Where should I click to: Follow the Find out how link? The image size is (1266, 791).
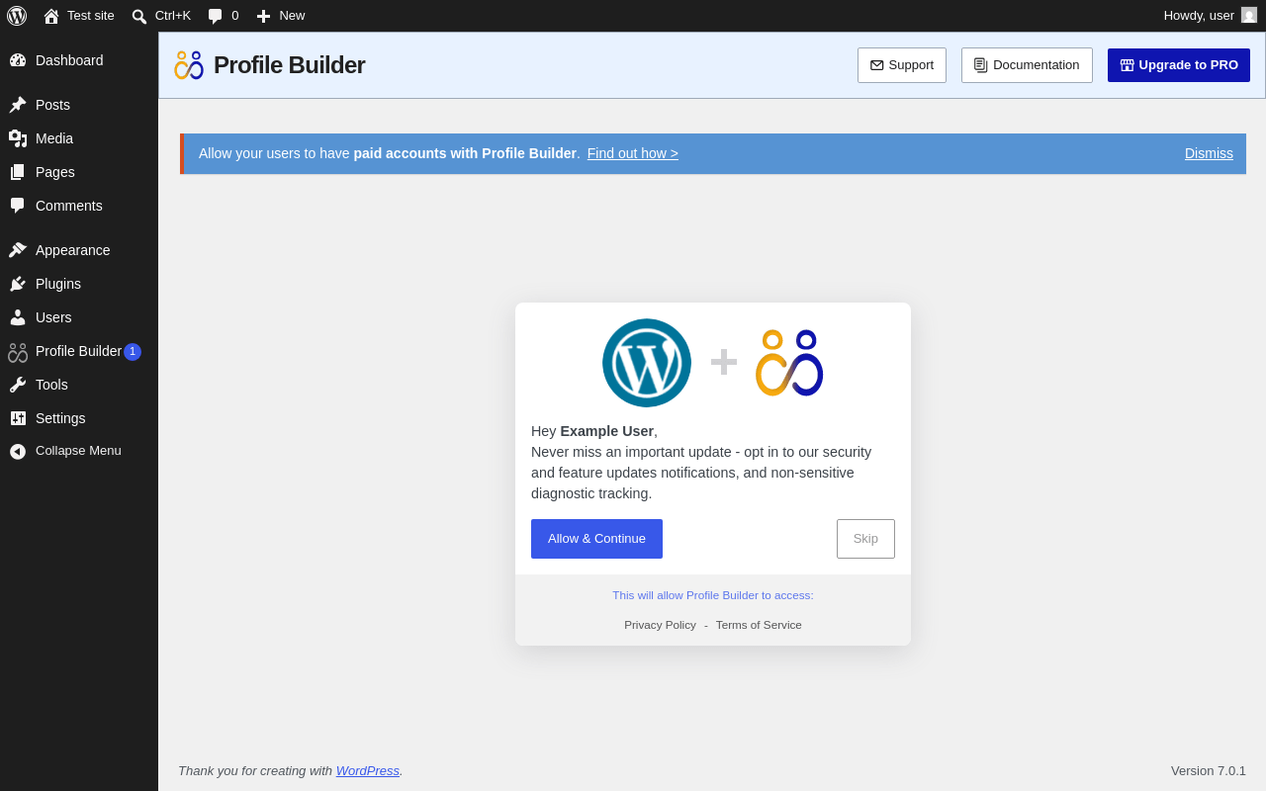[633, 153]
